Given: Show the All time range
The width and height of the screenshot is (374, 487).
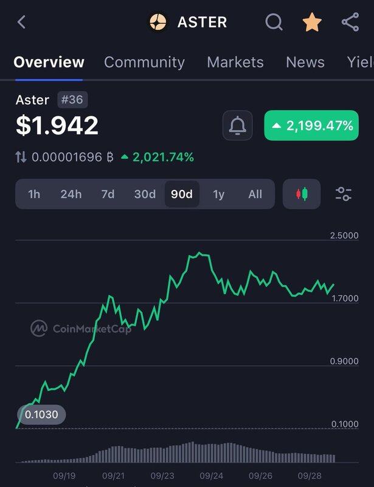Looking at the screenshot, I should point(255,194).
